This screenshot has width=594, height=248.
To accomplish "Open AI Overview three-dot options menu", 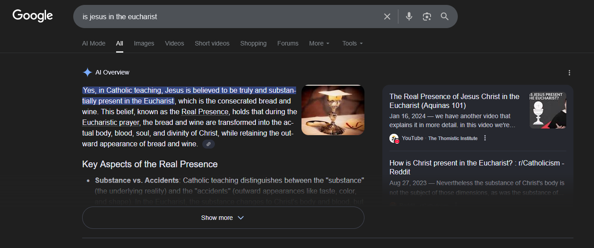I will point(569,73).
